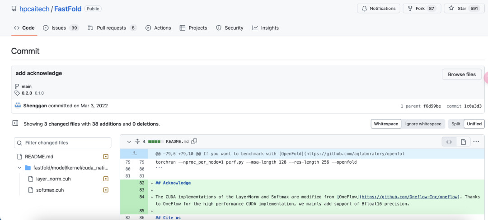Click the '## Acknowledge' added line
488x220 pixels.
(x=173, y=183)
